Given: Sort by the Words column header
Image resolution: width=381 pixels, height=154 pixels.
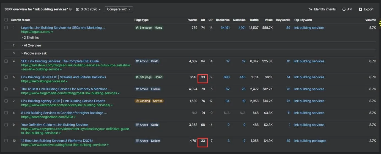Looking at the screenshot, I should pyautogui.click(x=193, y=20).
